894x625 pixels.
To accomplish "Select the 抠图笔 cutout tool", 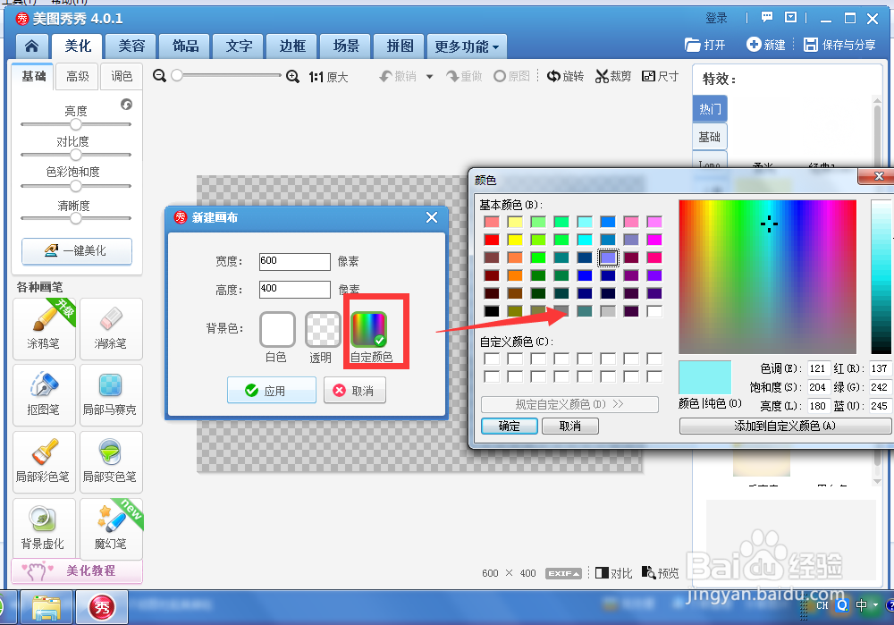I will tap(44, 395).
